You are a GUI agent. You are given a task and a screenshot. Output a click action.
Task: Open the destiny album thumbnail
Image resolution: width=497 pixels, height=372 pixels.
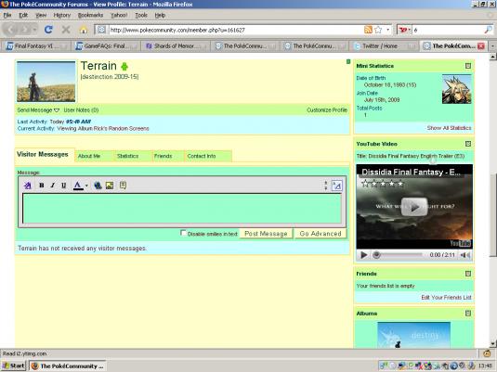click(x=414, y=335)
